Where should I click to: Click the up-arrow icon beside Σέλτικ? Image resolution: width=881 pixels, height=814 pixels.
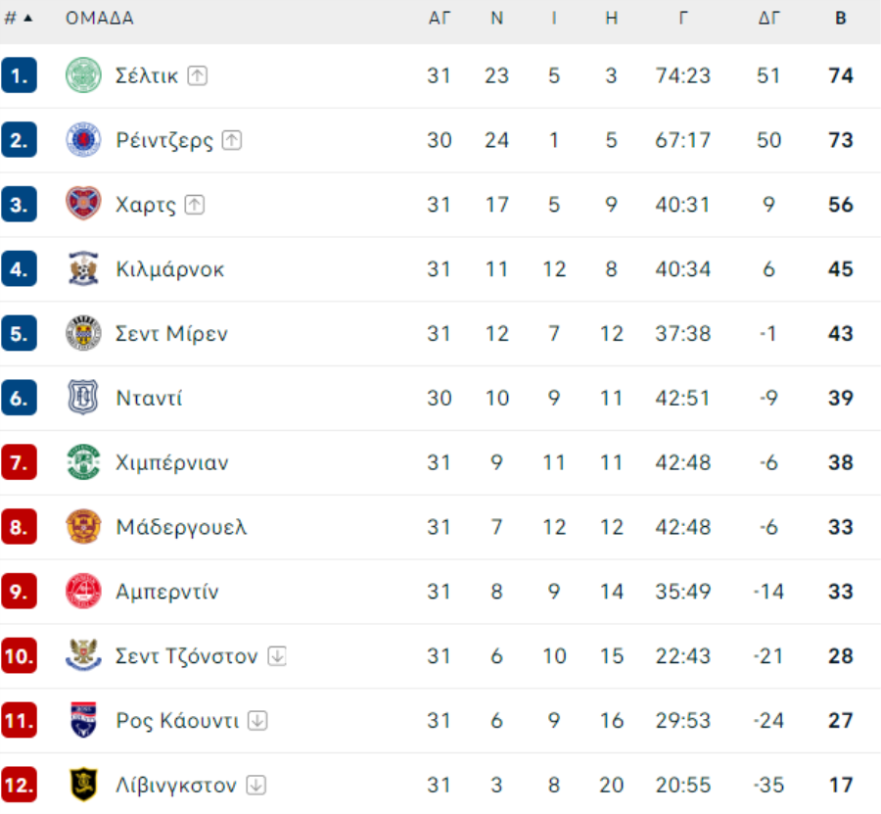(197, 75)
